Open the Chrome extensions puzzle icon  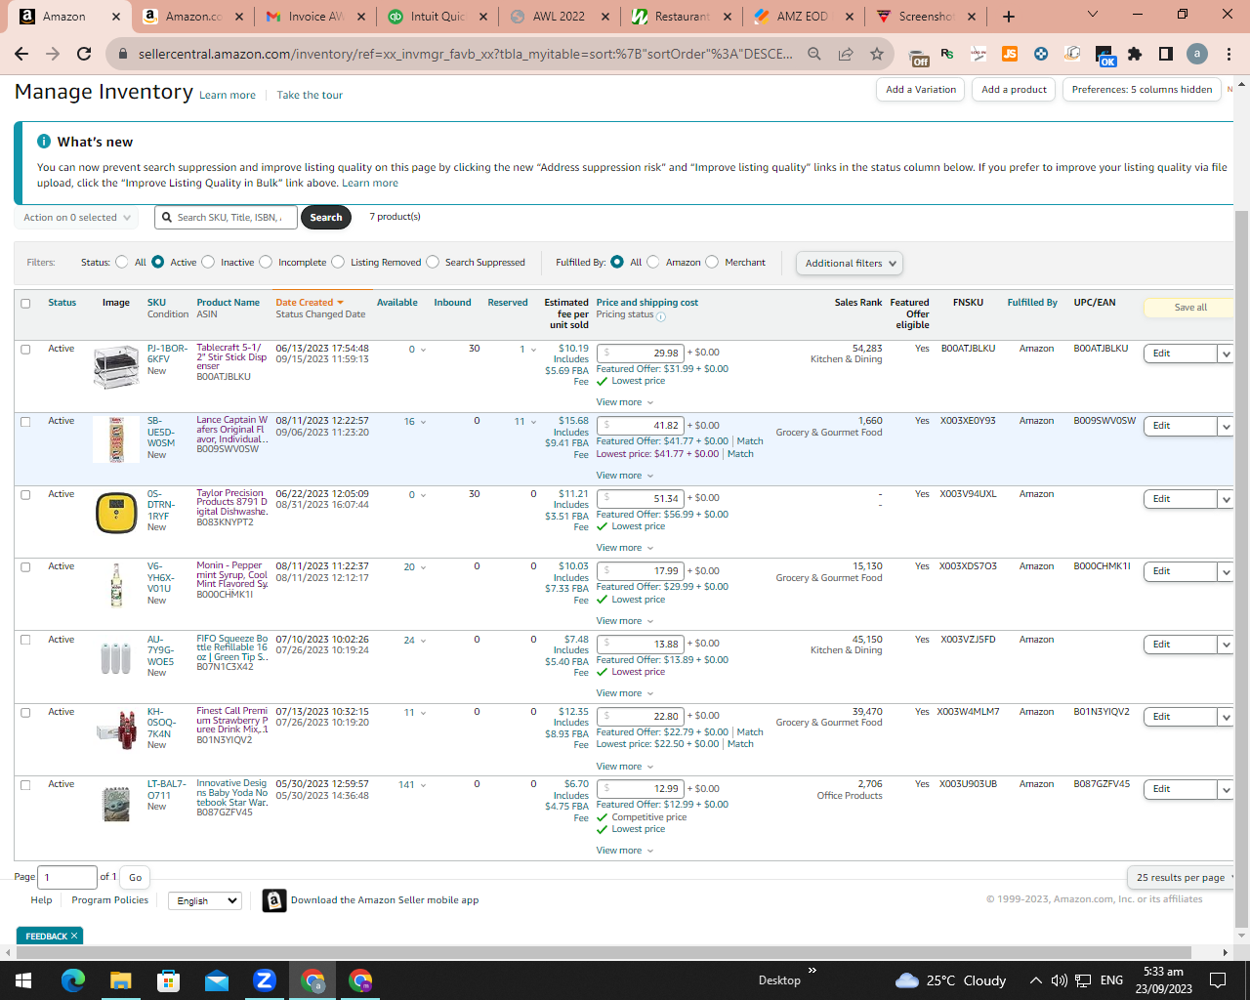[1135, 54]
